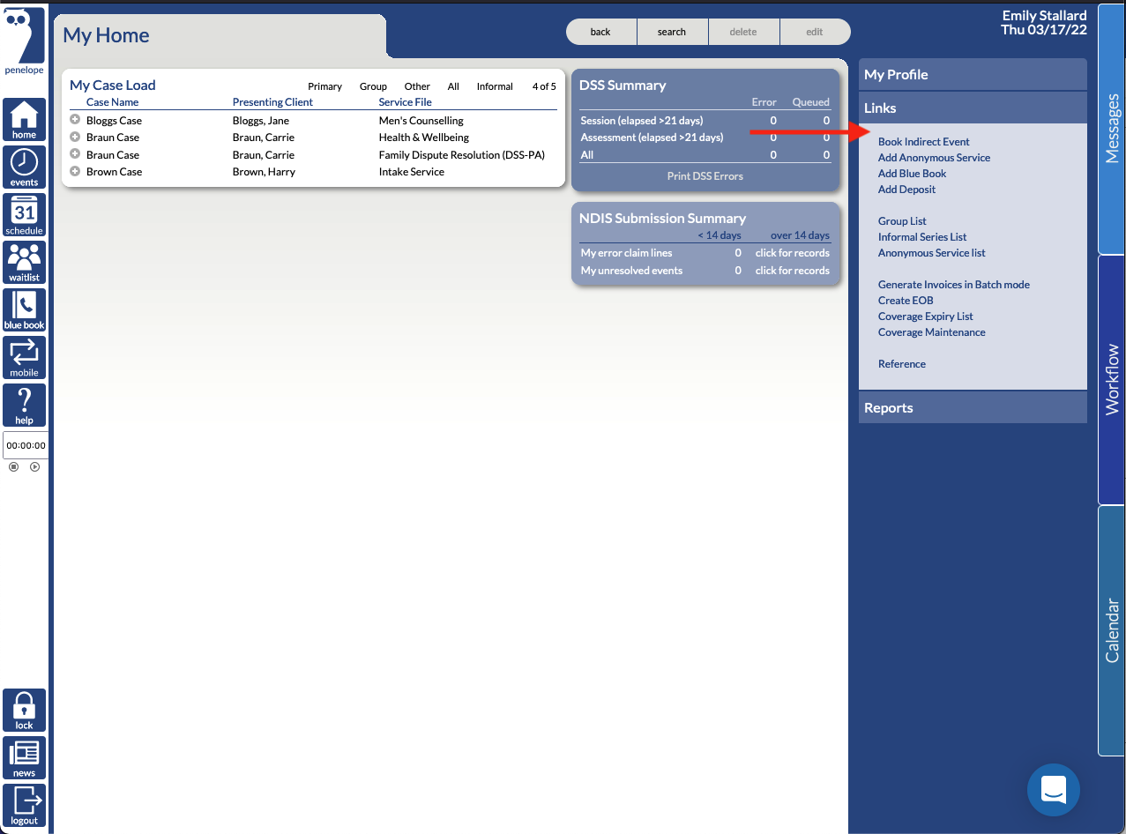Filter case load by Primary
Image resolution: width=1126 pixels, height=834 pixels.
(324, 86)
